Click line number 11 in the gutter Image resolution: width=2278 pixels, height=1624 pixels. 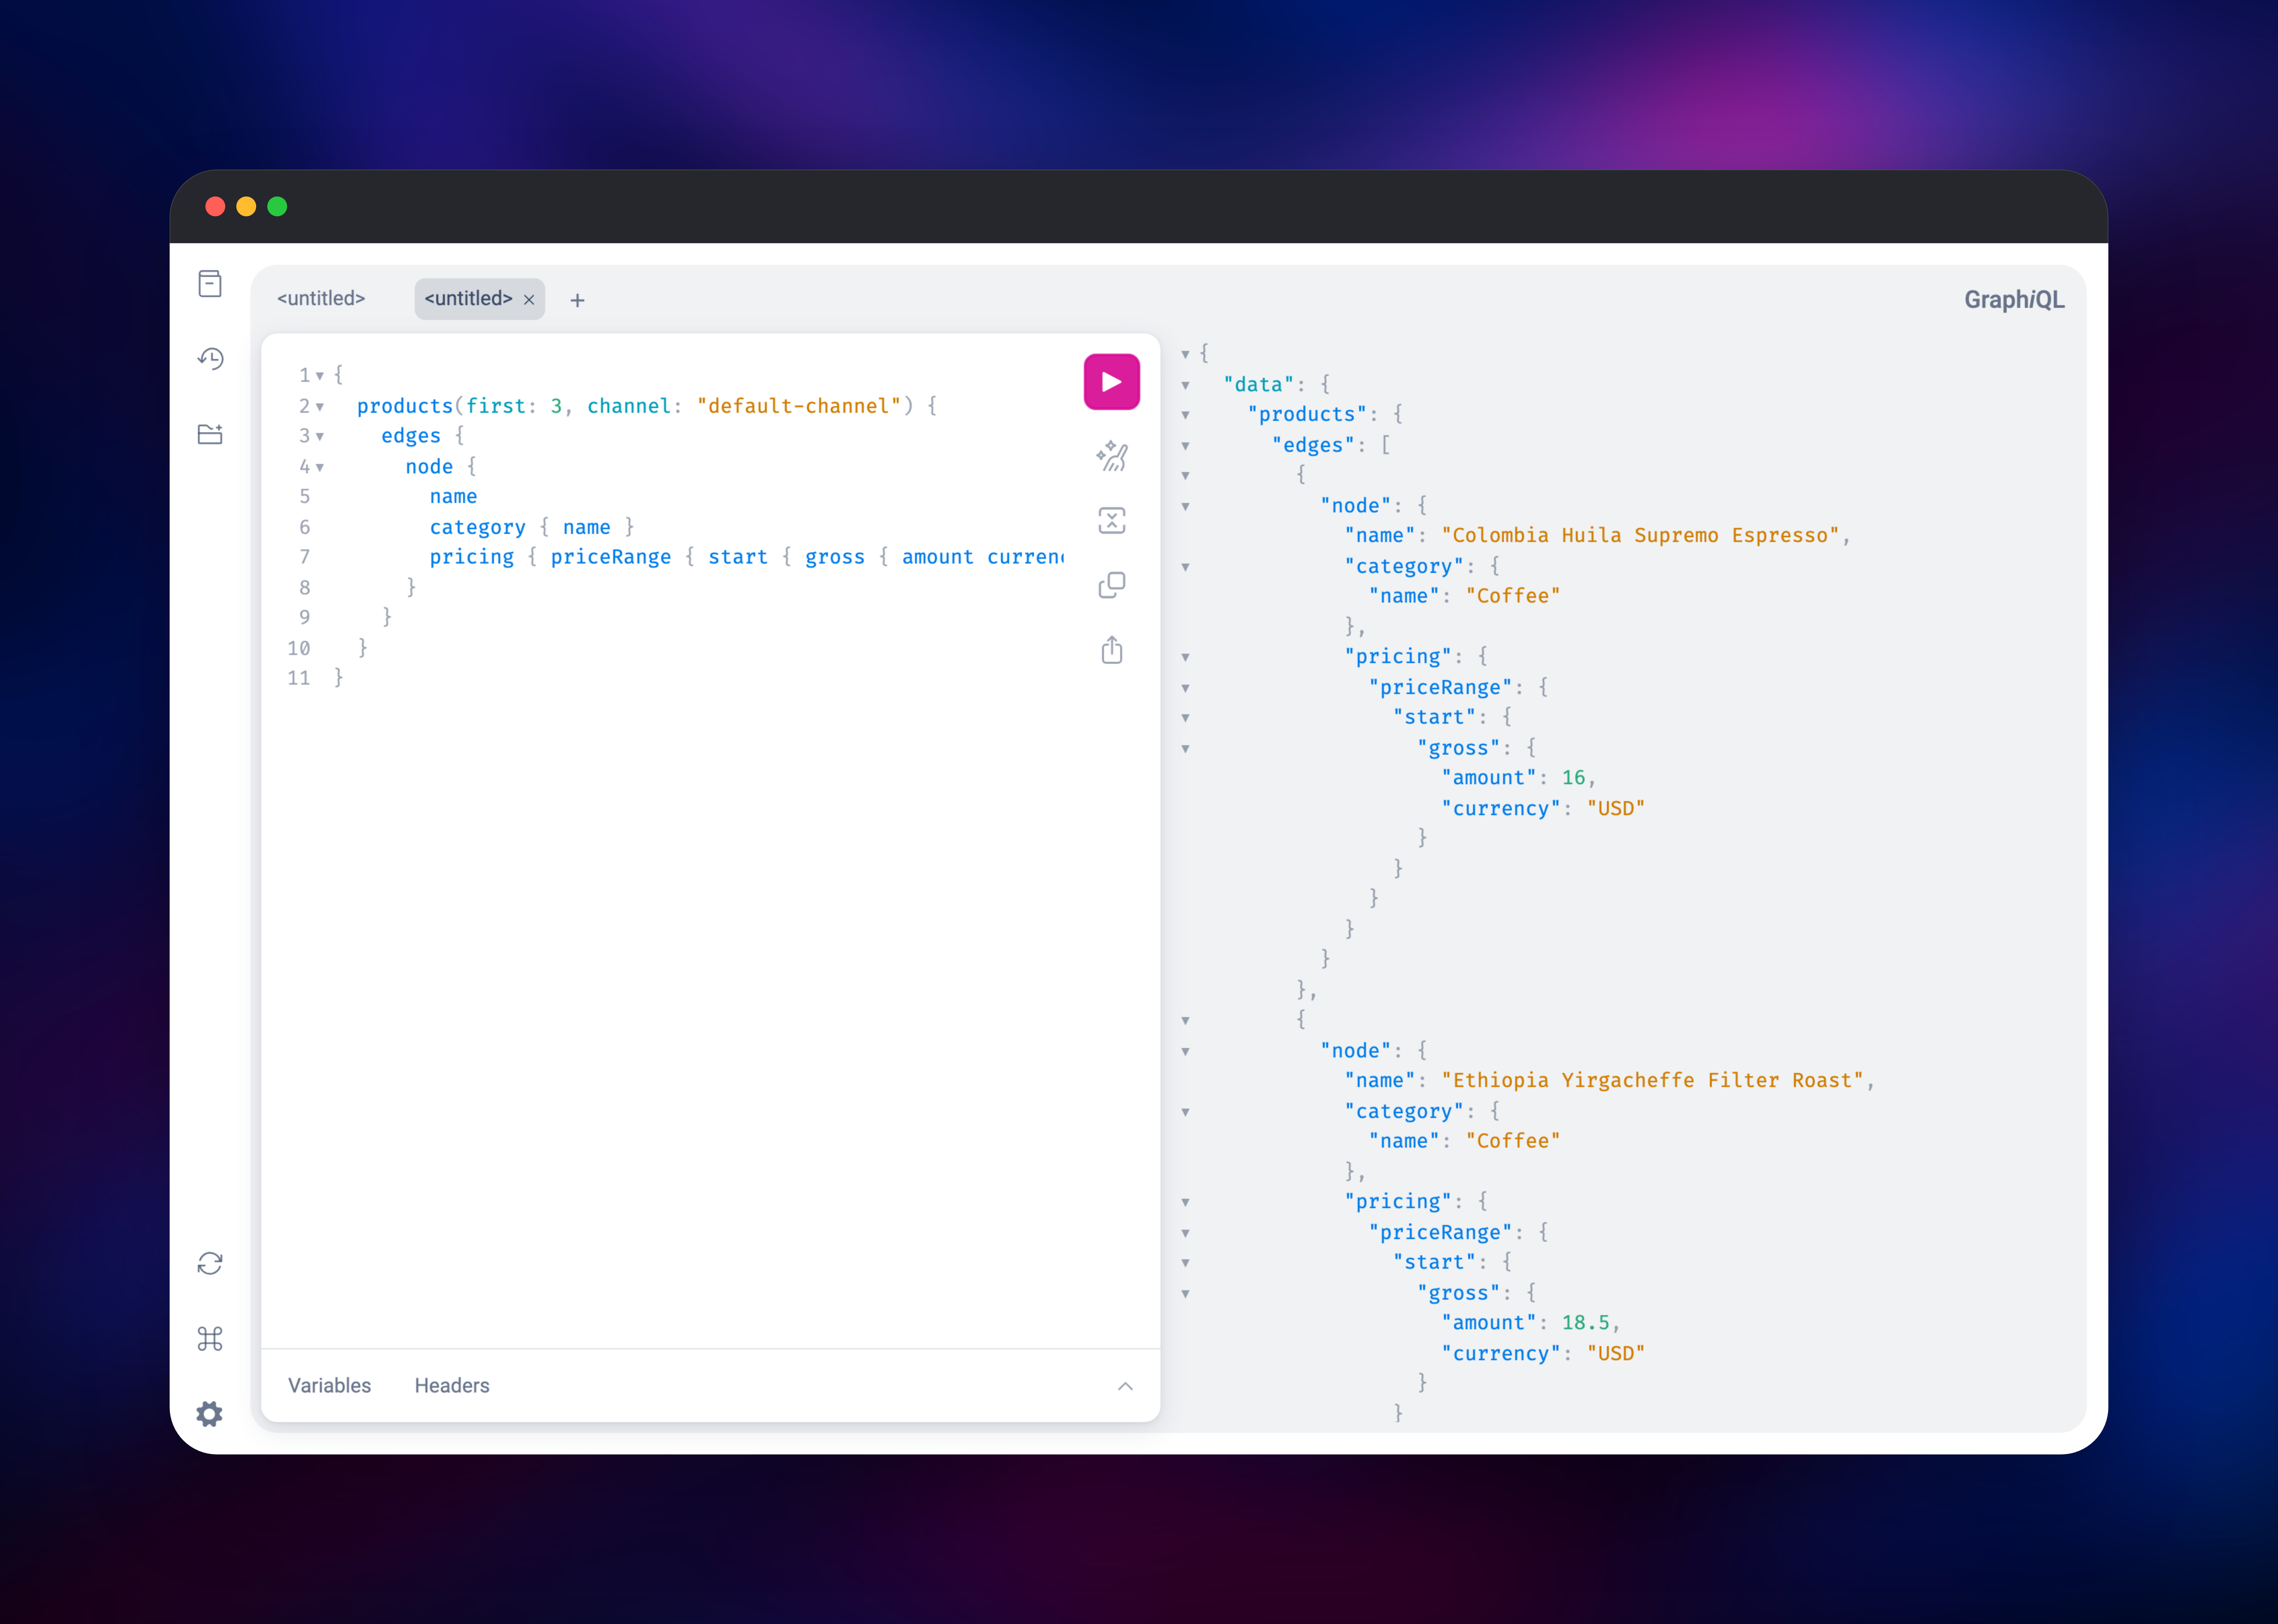pos(298,678)
